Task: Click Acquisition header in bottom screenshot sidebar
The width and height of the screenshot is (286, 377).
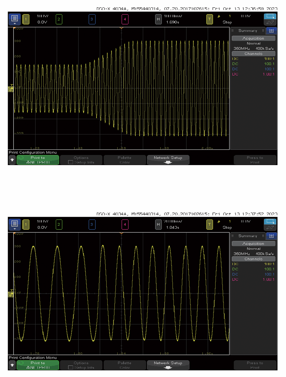Action: click(x=254, y=244)
